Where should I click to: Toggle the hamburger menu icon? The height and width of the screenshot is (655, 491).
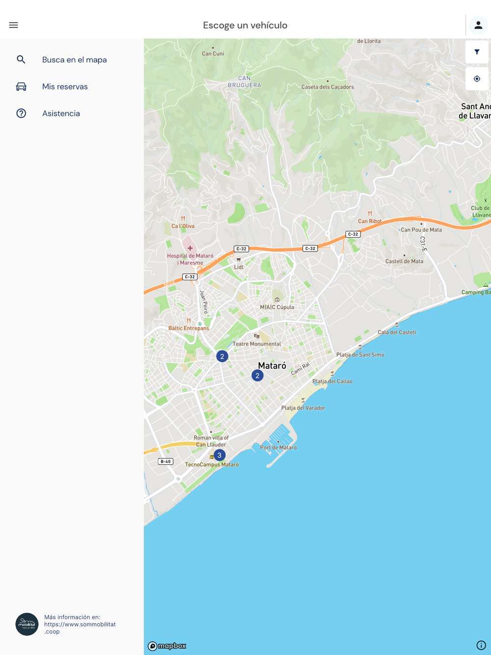13,25
